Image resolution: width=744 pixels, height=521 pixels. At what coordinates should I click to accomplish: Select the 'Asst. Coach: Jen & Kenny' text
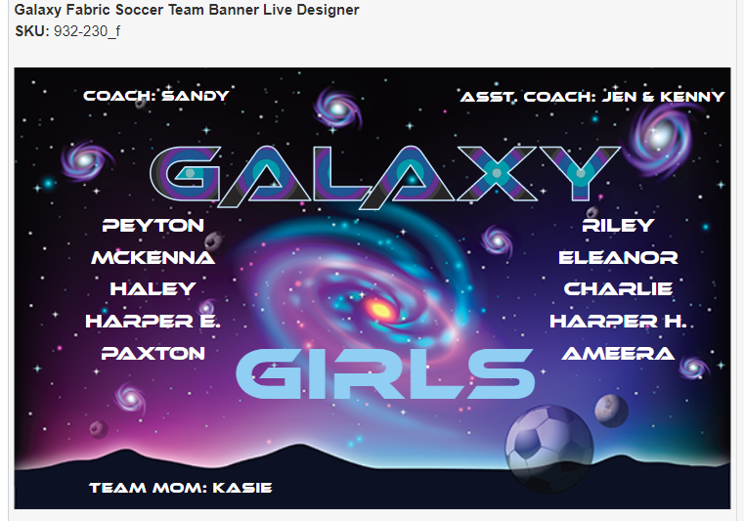pos(592,97)
